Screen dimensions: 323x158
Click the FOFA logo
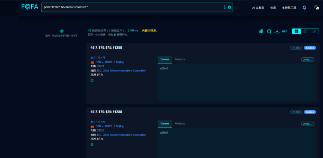30,7
